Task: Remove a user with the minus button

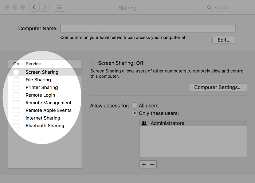Action: (152, 164)
